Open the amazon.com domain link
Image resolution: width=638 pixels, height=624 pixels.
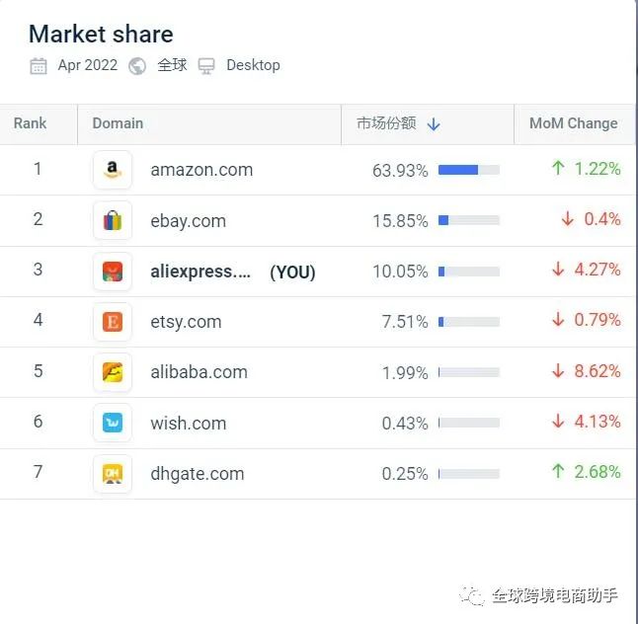pyautogui.click(x=201, y=170)
